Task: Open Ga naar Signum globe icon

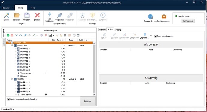Action: (x=150, y=17)
